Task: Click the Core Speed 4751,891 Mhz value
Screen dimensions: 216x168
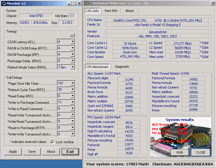Action: click(130, 56)
